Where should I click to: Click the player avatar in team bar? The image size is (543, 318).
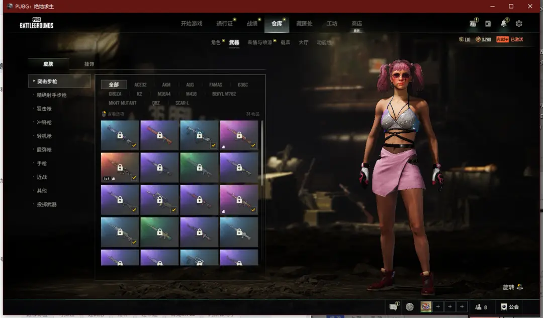(x=426, y=306)
